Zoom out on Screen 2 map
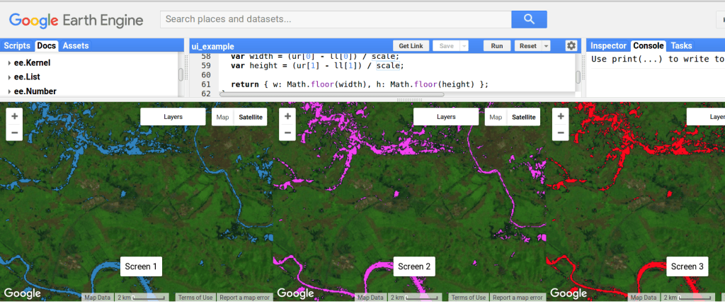This screenshot has width=725, height=304. point(287,133)
